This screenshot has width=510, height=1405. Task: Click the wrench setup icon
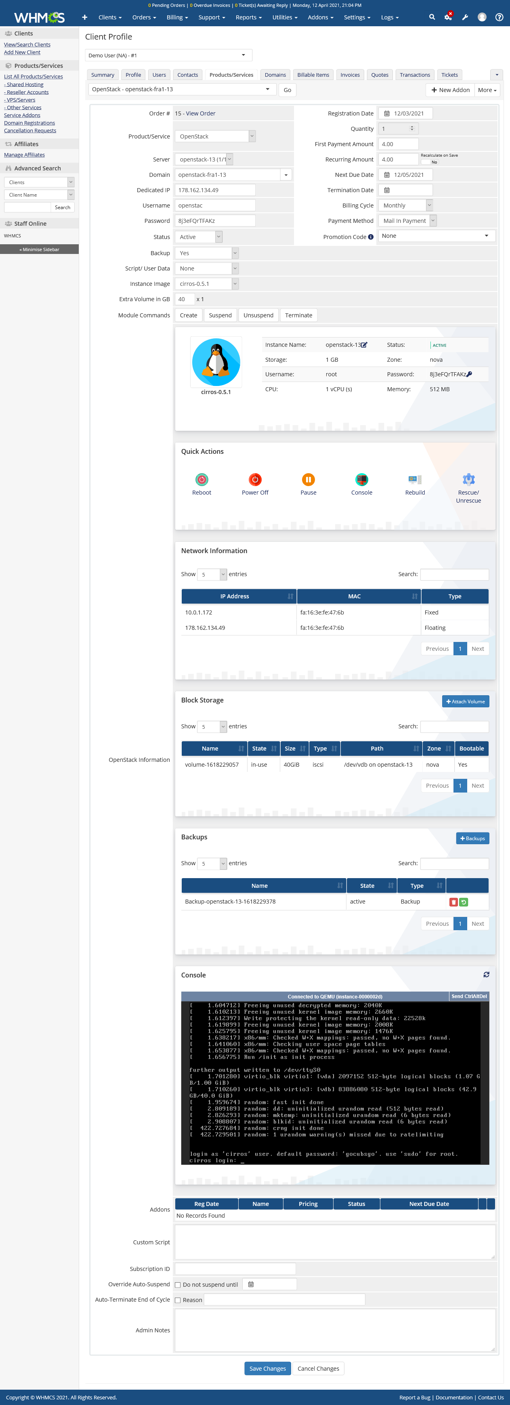click(x=465, y=17)
